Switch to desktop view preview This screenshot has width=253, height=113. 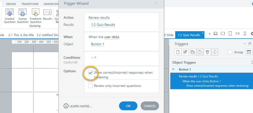click(216, 34)
